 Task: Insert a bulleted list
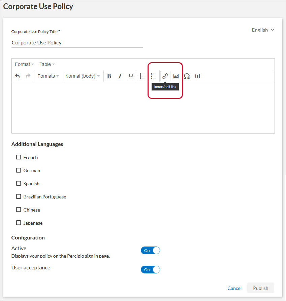click(143, 76)
